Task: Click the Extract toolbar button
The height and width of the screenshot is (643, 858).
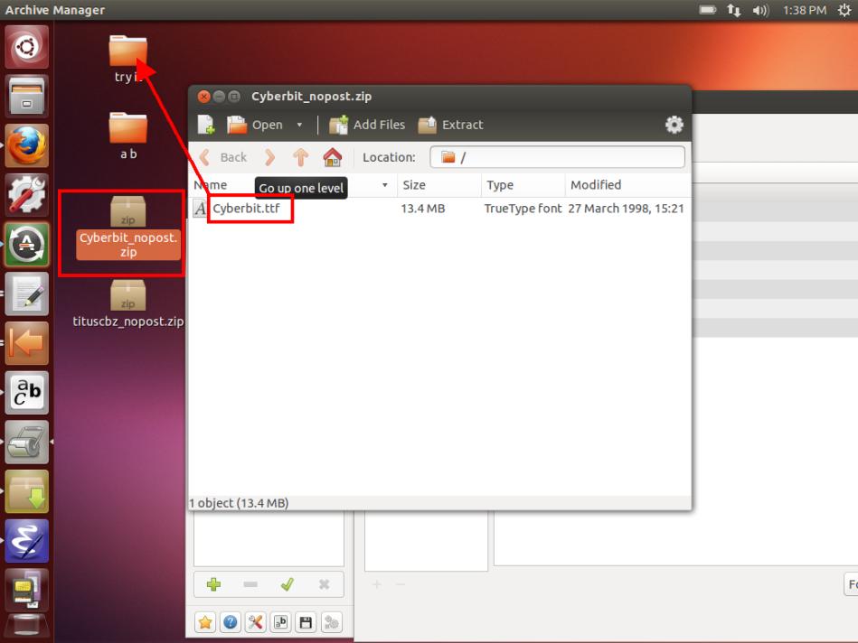Action: pyautogui.click(x=450, y=125)
